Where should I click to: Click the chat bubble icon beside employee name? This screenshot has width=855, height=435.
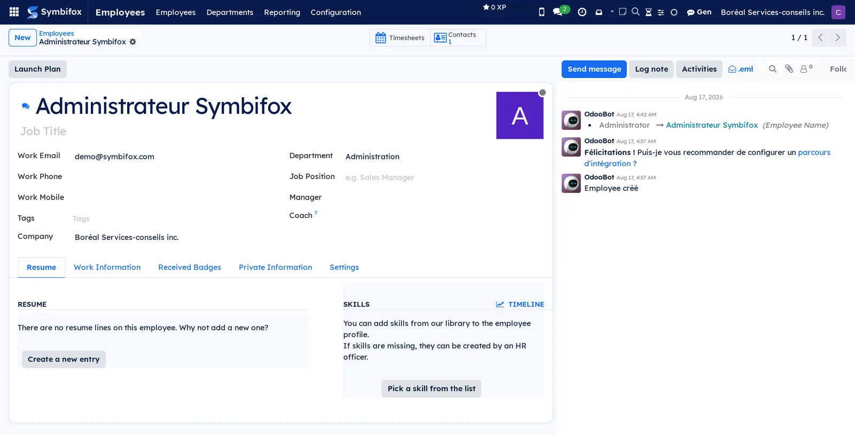point(25,106)
